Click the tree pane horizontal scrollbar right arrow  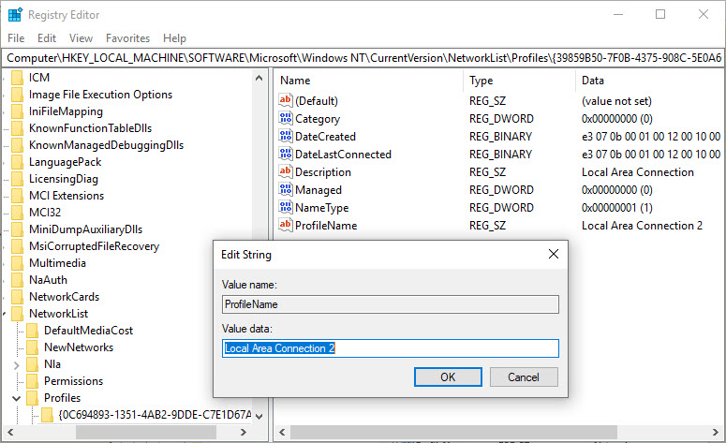[x=244, y=433]
